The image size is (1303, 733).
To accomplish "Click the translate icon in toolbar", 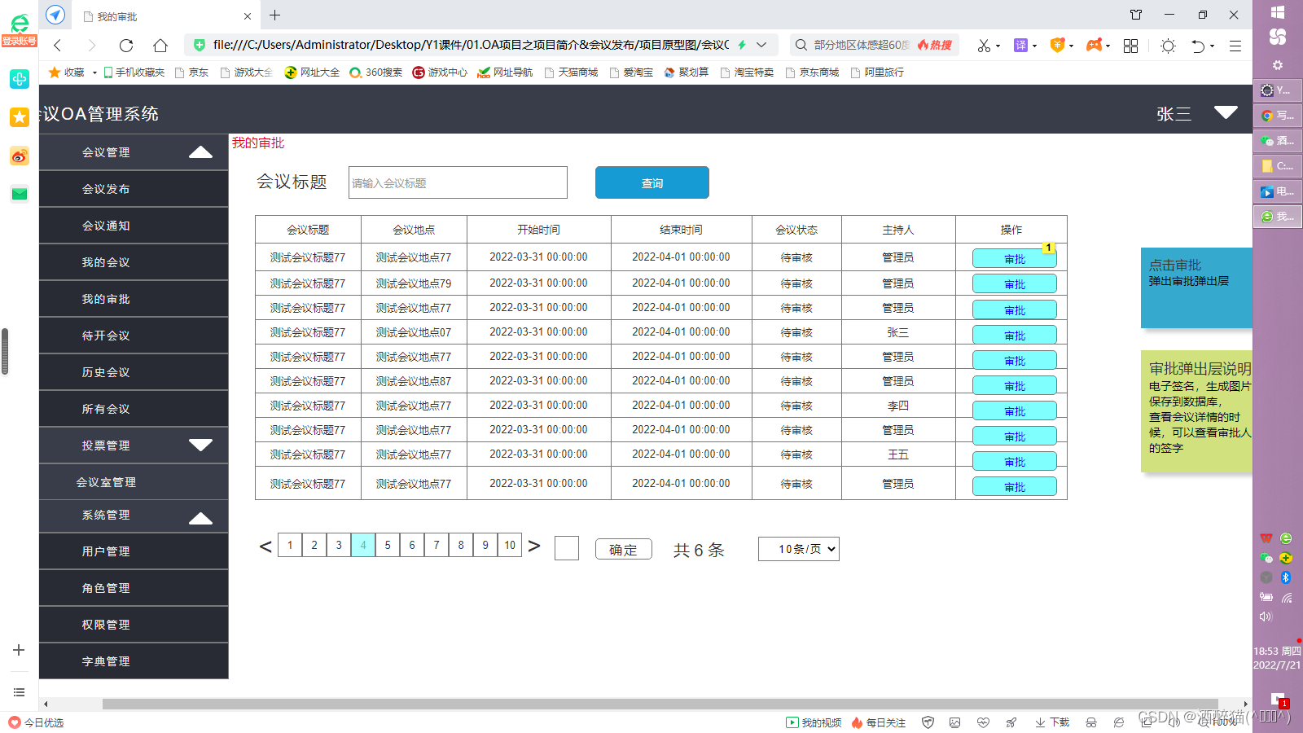I will (x=1020, y=46).
